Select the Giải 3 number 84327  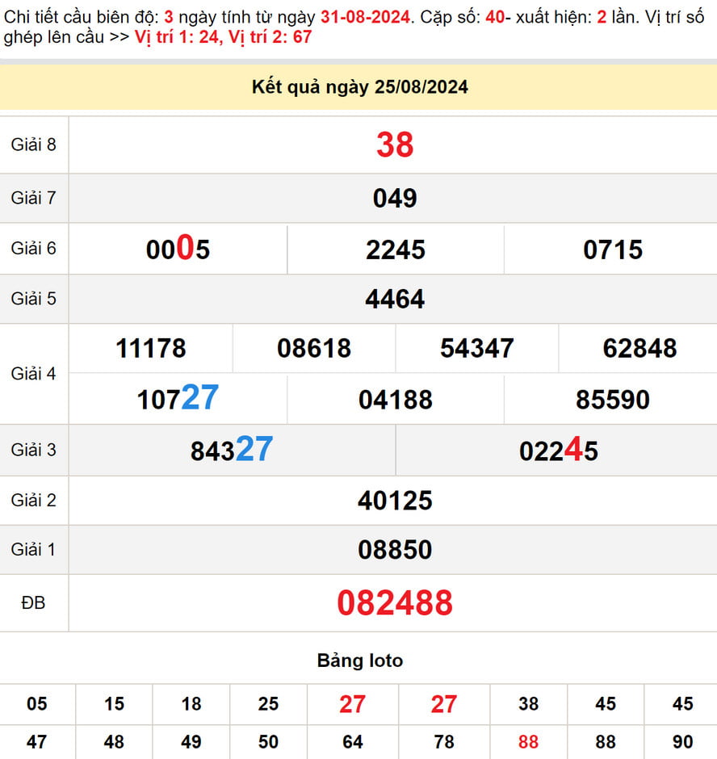232,449
